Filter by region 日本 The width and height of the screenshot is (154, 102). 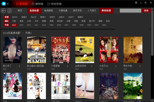click(x=36, y=21)
